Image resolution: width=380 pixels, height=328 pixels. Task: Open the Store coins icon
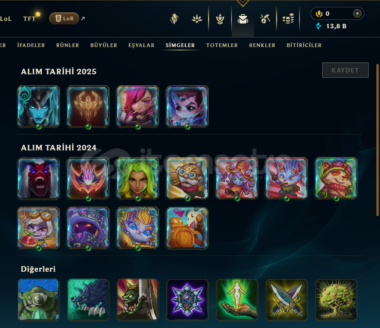coord(288,19)
